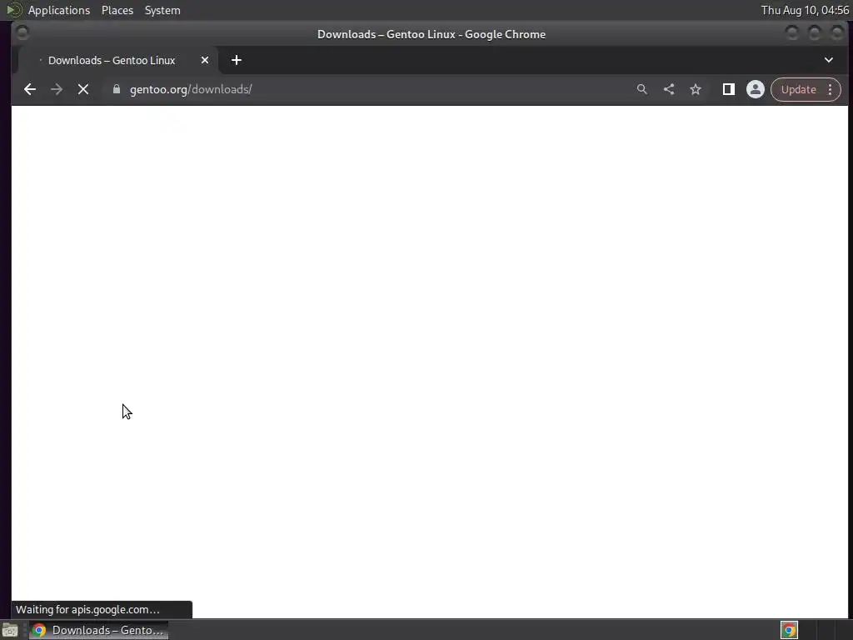853x640 pixels.
Task: Go back to the previous page
Action: coord(30,89)
